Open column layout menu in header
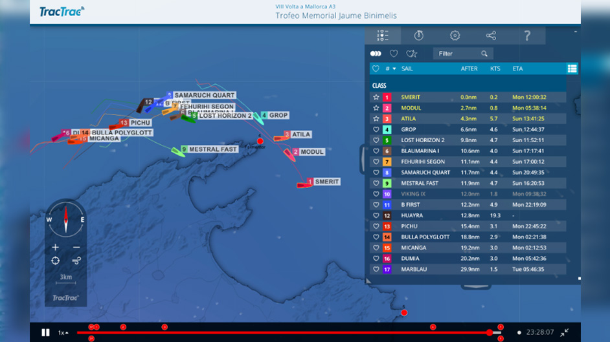 (x=572, y=69)
